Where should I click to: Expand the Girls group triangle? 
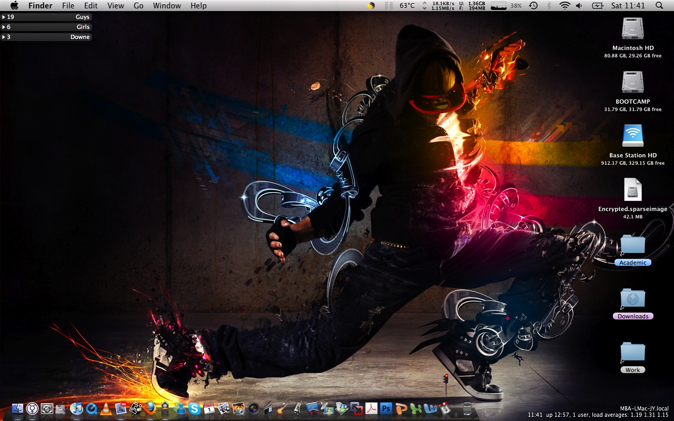point(4,27)
